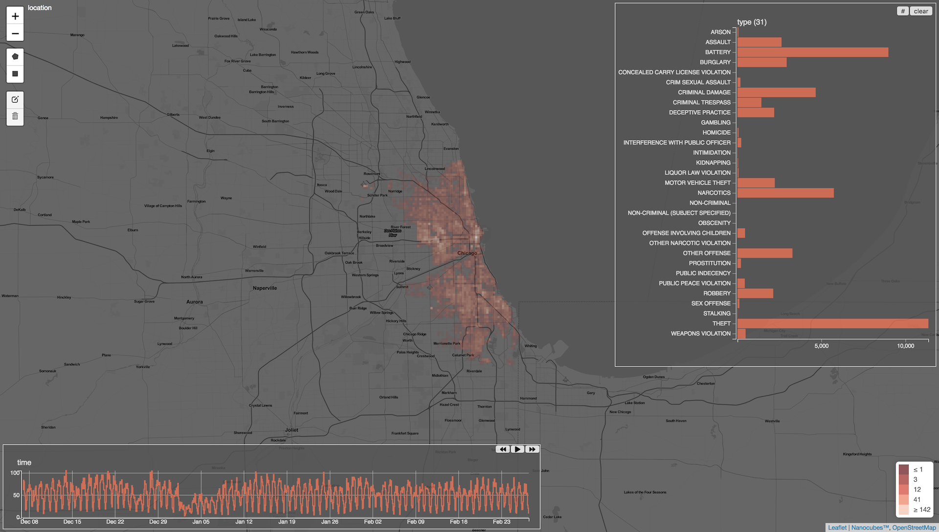Click the timeline fast-forward button
The width and height of the screenshot is (939, 532).
point(532,449)
